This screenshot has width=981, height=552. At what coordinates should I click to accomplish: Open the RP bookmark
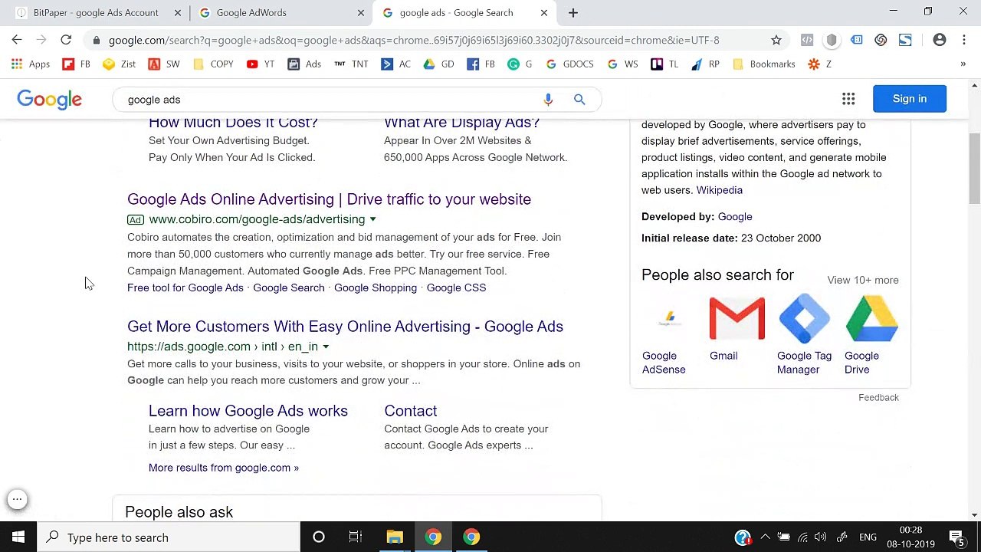[x=705, y=64]
